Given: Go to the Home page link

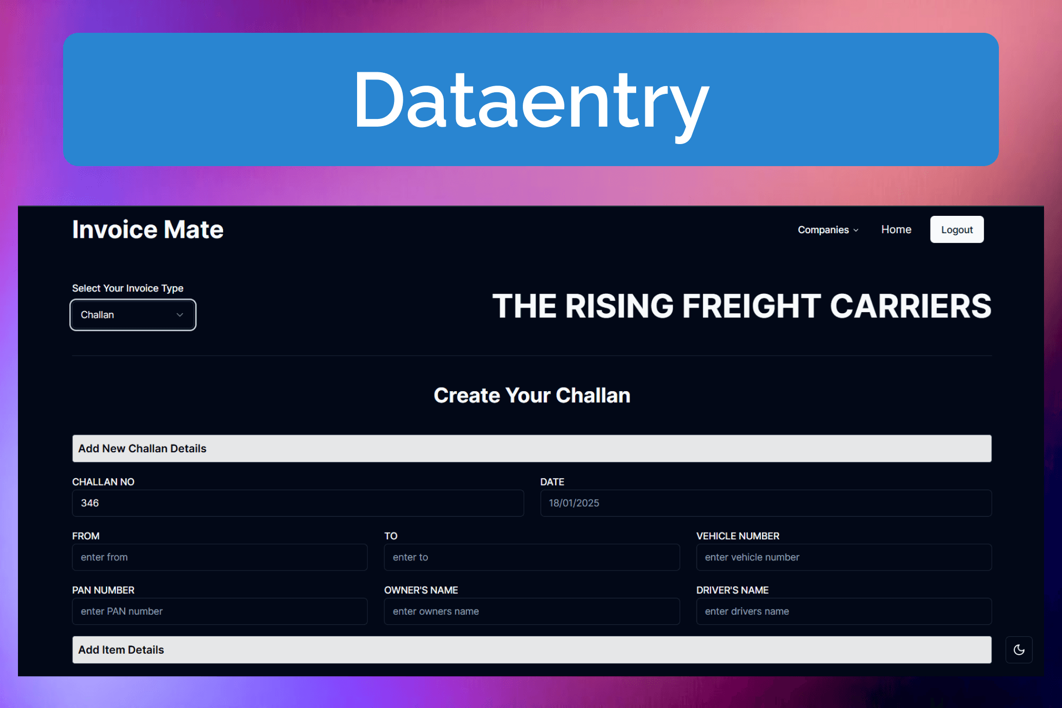Looking at the screenshot, I should pos(896,229).
